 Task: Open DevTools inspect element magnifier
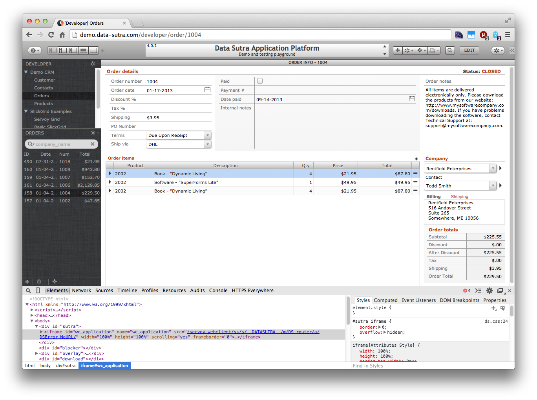pyautogui.click(x=28, y=291)
